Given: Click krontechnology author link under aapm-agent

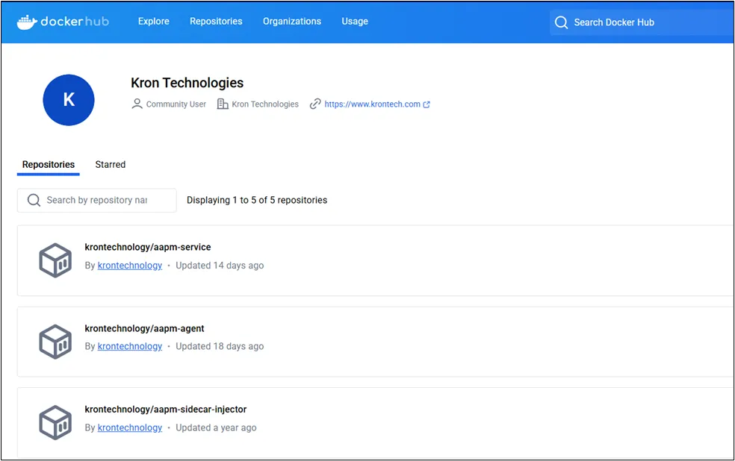Looking at the screenshot, I should click(130, 346).
